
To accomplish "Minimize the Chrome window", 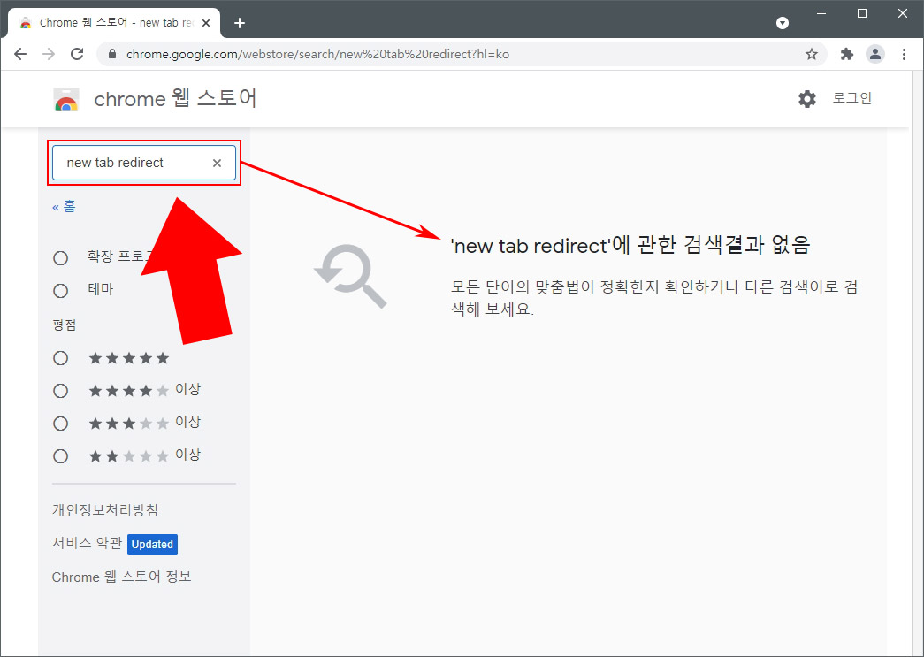I will (x=821, y=13).
